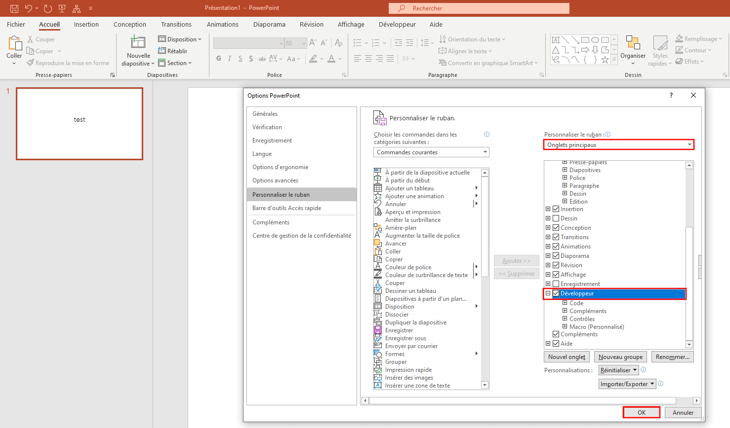Open the Fichier tab
The width and height of the screenshot is (730, 428).
[x=16, y=24]
